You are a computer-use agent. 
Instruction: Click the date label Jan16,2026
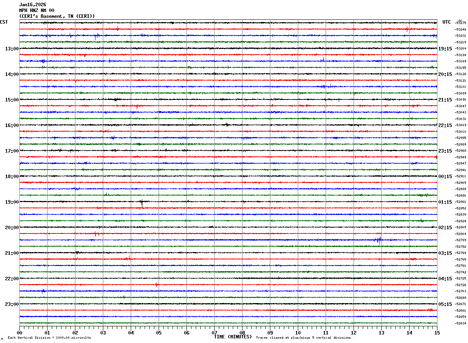coord(32,5)
